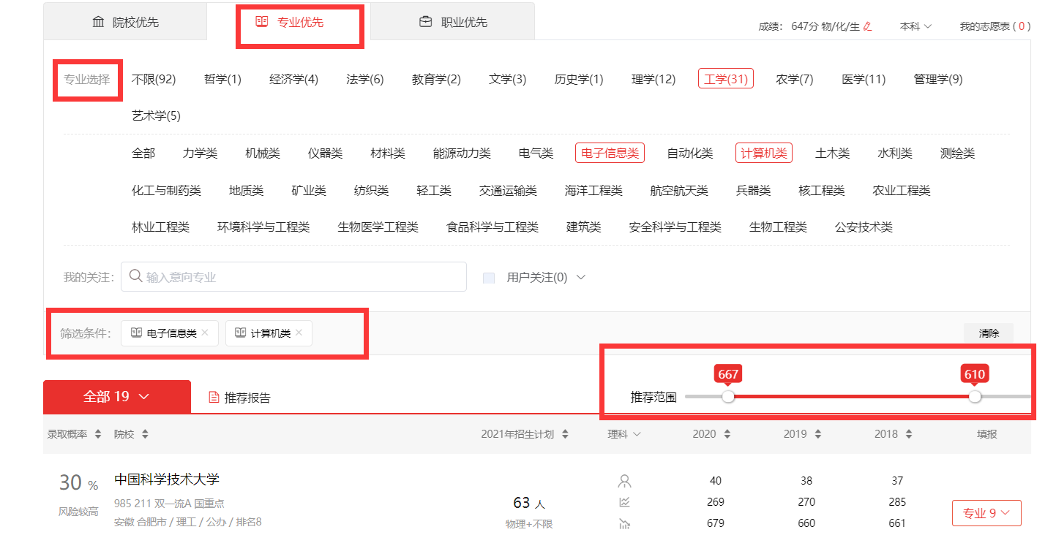The height and width of the screenshot is (535, 1045).
Task: Open the 理科 column dropdown
Action: click(623, 433)
